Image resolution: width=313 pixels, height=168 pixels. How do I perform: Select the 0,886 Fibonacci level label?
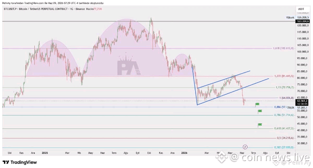tap(280, 107)
